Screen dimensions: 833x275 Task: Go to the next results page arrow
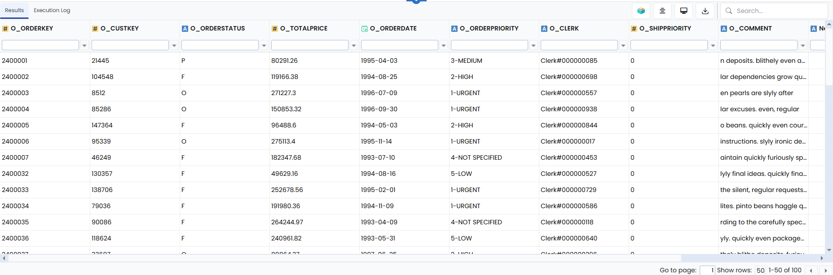pyautogui.click(x=826, y=271)
